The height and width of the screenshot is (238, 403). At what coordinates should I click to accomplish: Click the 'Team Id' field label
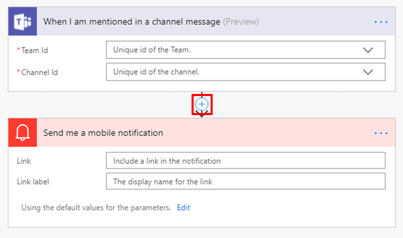point(34,50)
